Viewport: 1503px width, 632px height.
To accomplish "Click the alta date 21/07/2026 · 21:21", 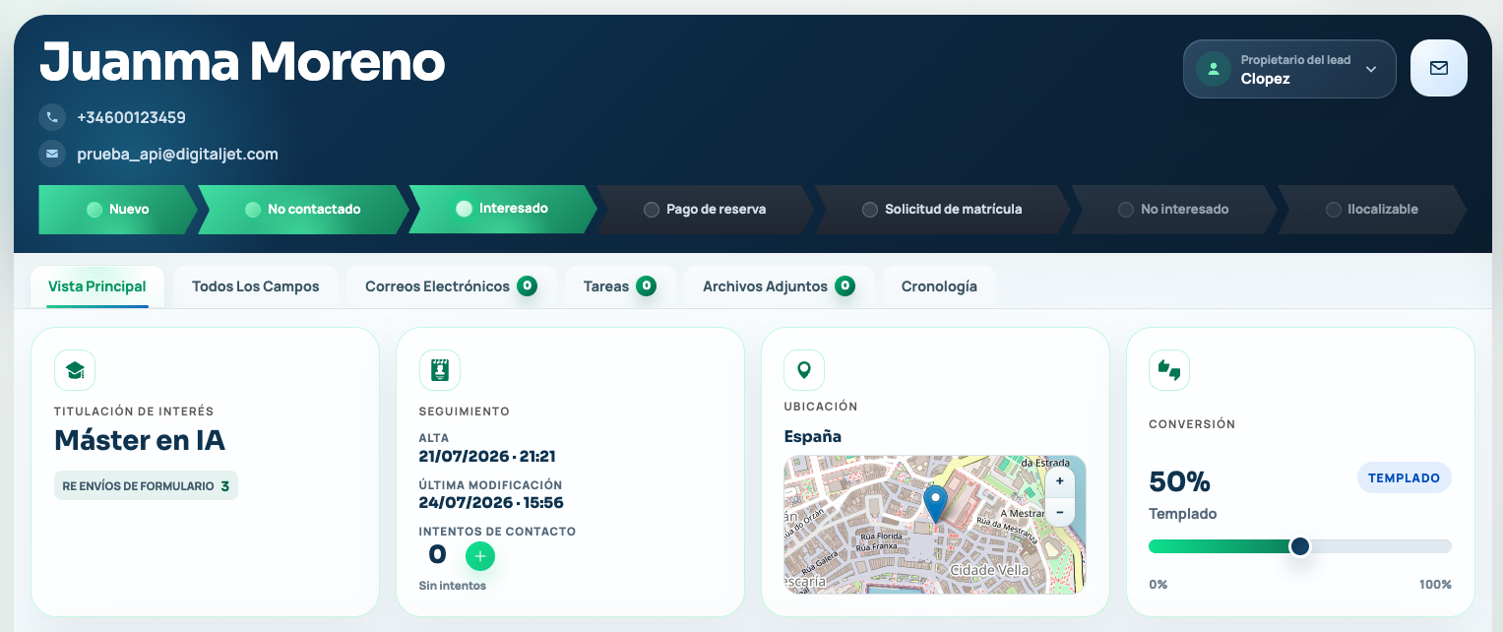I will pos(487,456).
